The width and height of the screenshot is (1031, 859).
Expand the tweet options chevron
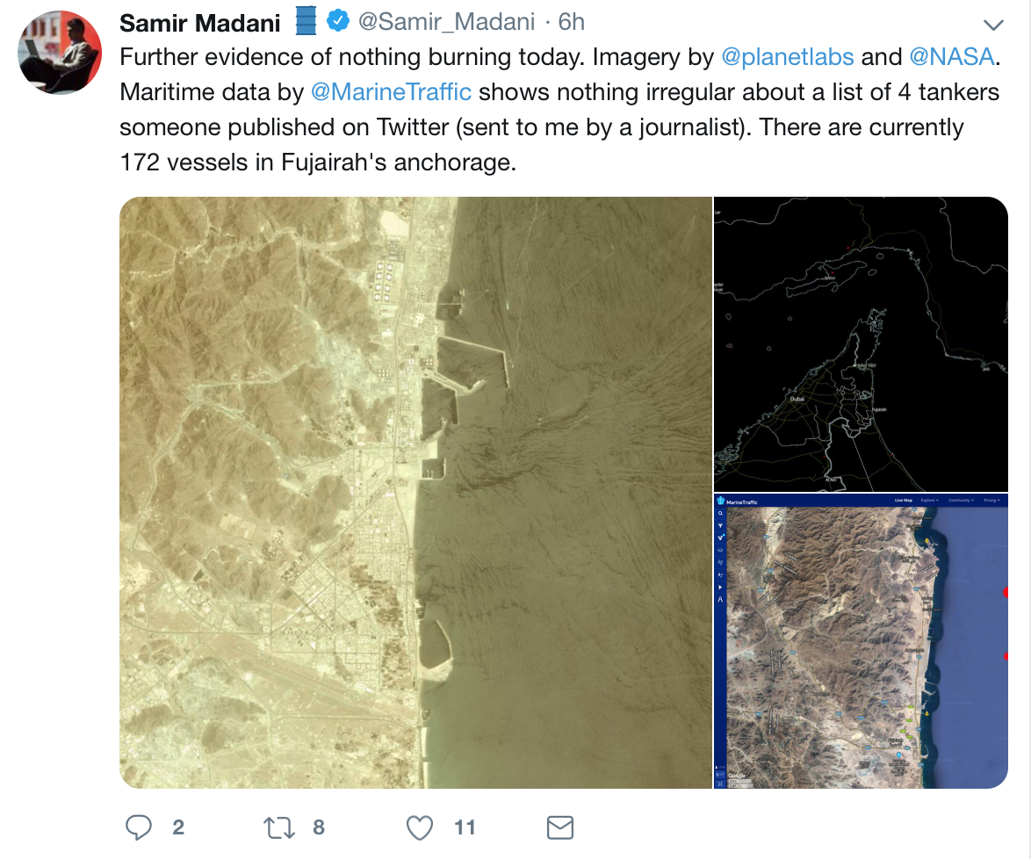tap(993, 25)
